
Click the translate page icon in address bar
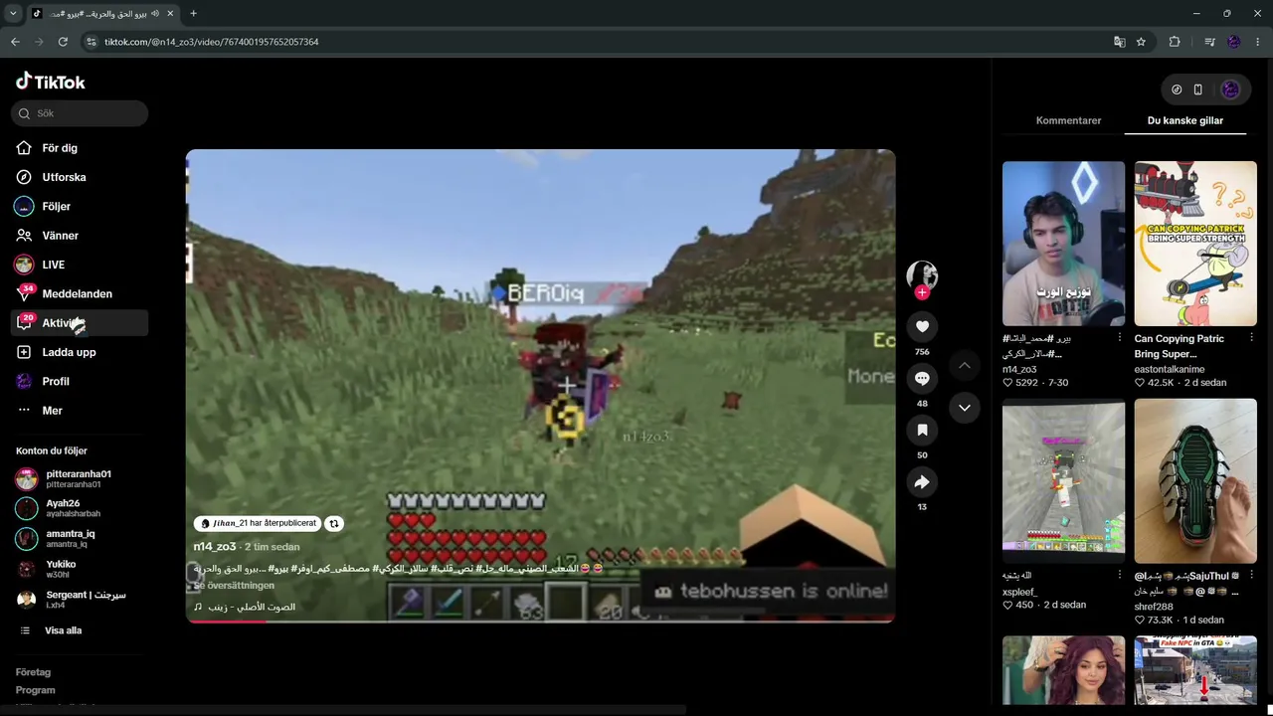1120,42
